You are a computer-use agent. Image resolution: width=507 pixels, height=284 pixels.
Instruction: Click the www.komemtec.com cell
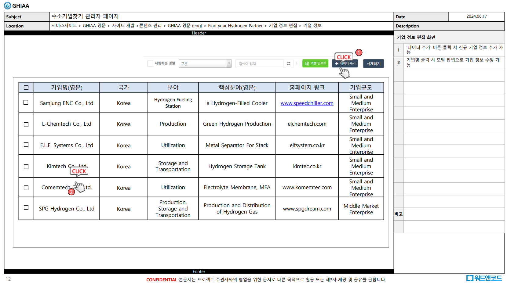pyautogui.click(x=307, y=187)
